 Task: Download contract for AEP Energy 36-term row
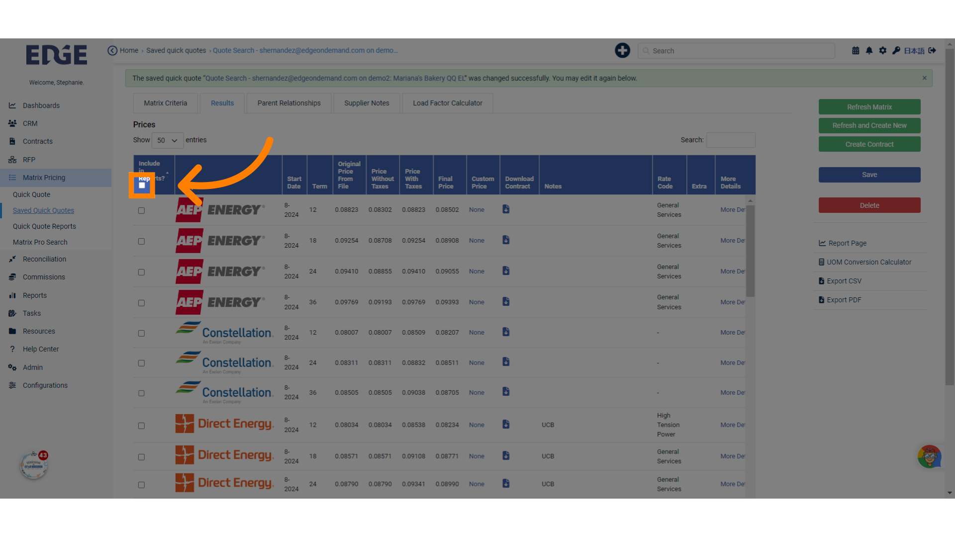506,302
